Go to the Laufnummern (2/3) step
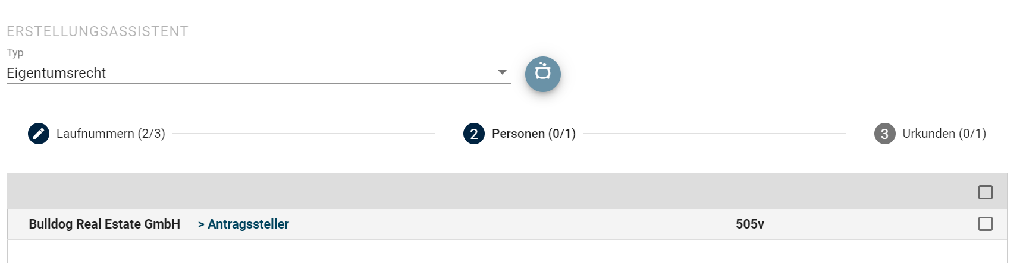Viewport: 1023px width, 263px height. [x=111, y=134]
